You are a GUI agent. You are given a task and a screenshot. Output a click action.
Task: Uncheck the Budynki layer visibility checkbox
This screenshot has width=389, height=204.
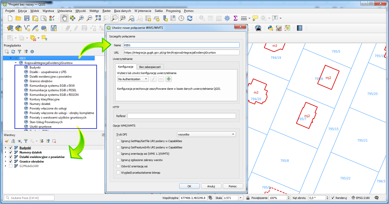pos(11,148)
